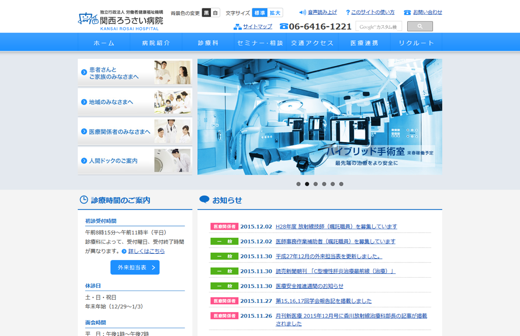Viewport: 520px width, 336px height.
Task: Click the speaker icon for 音声読み上げ
Action: (x=302, y=12)
